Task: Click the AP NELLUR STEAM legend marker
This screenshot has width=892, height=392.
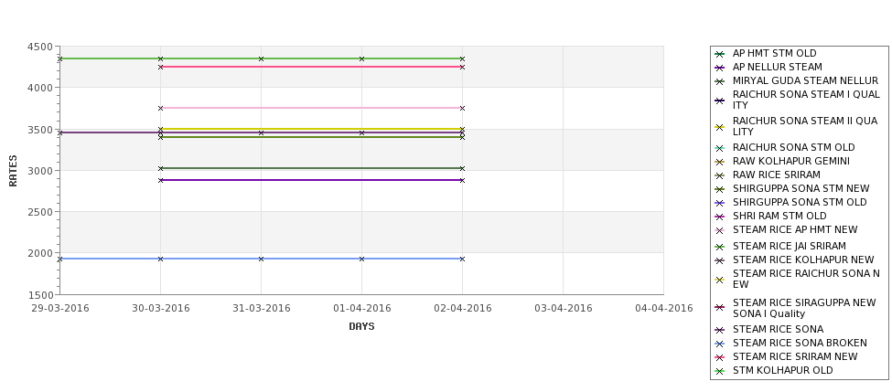Action: (720, 68)
